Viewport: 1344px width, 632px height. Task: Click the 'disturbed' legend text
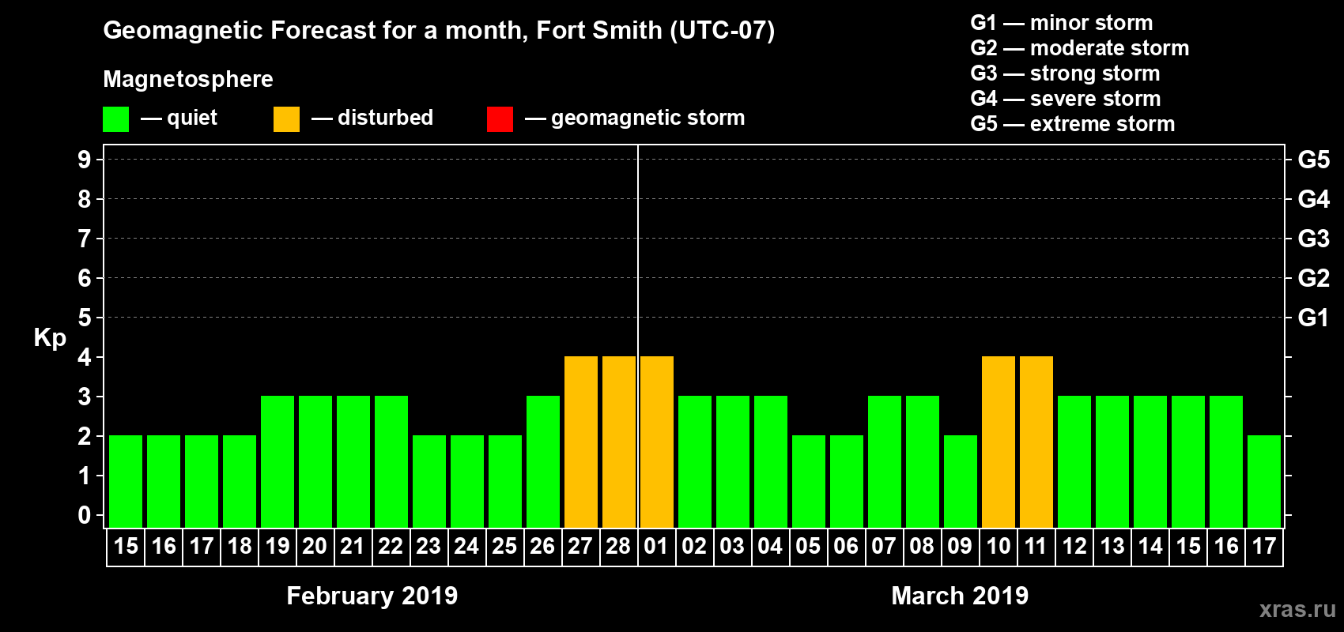[x=386, y=118]
